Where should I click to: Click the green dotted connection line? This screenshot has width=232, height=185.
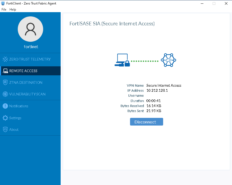(x=145, y=61)
